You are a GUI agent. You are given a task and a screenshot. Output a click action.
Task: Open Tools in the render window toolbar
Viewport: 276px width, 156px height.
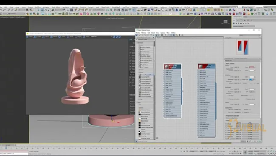[x=70, y=37]
